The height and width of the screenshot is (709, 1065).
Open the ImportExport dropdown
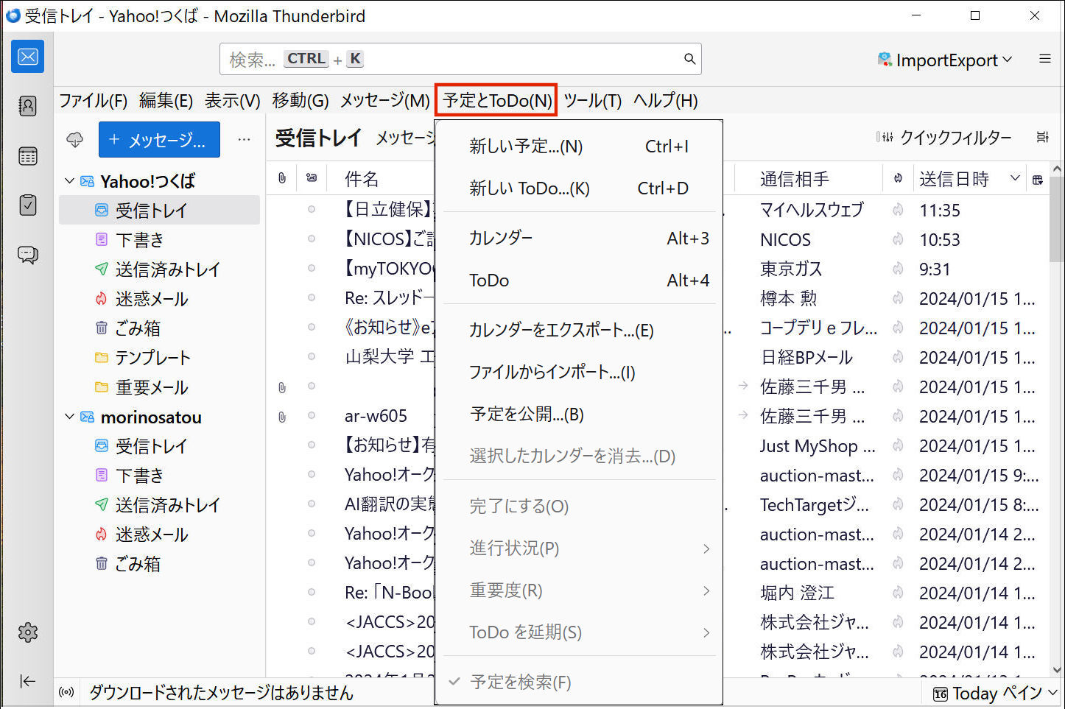[x=945, y=60]
